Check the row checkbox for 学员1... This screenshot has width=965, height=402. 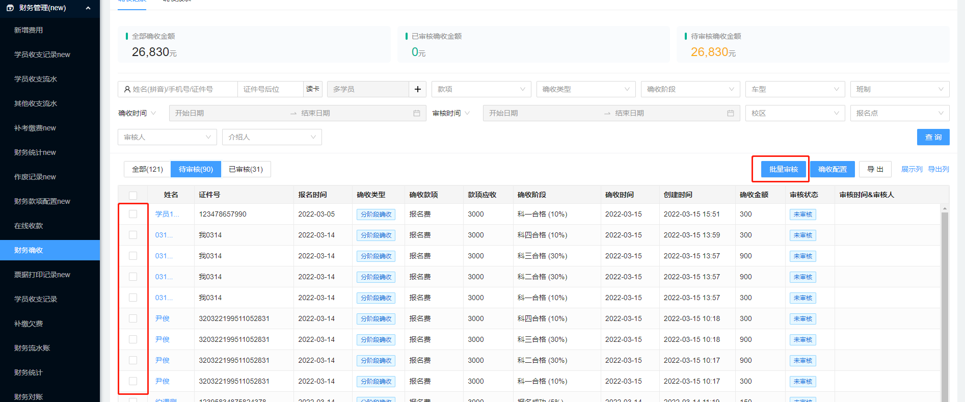[133, 214]
